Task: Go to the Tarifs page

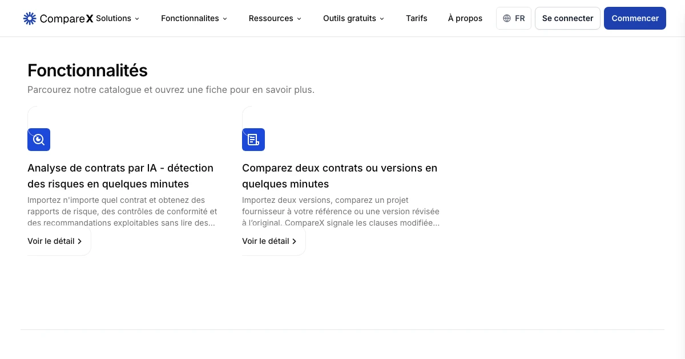Action: 417,18
